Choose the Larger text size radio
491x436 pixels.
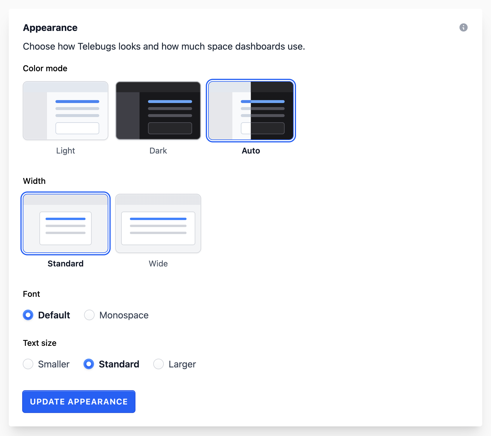click(159, 364)
